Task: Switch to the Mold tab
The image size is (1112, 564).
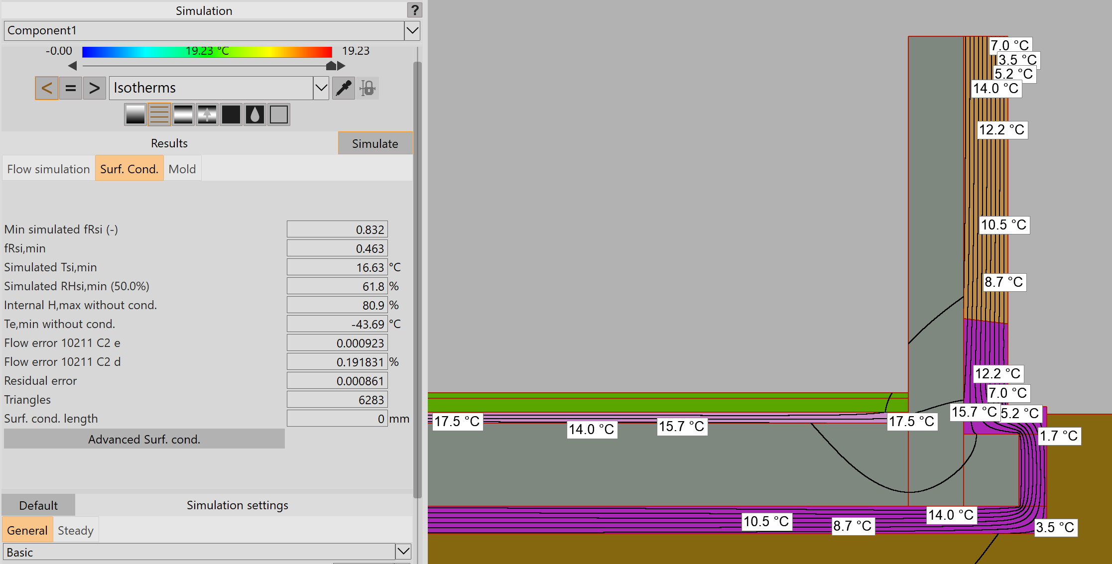Action: click(182, 168)
